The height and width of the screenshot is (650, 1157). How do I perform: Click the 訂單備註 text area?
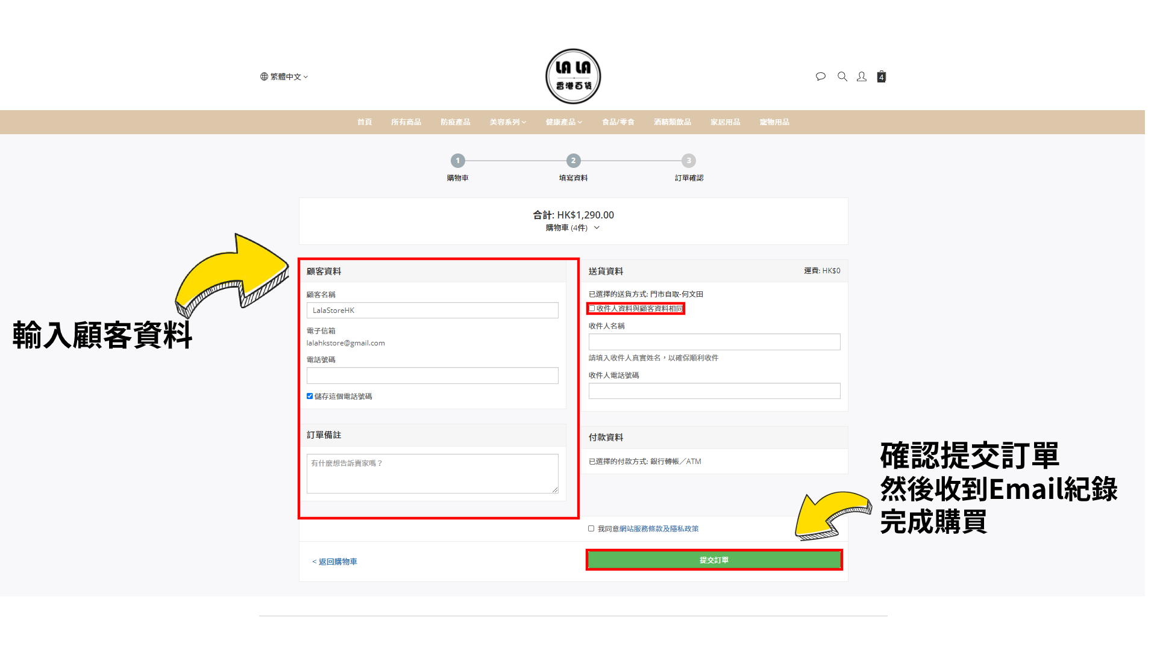432,474
